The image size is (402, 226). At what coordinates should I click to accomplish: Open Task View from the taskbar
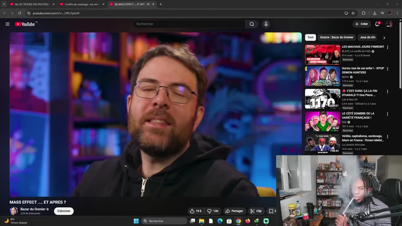pos(193,221)
